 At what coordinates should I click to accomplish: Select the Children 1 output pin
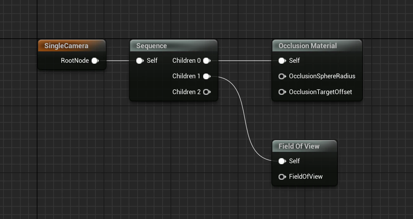(x=207, y=76)
